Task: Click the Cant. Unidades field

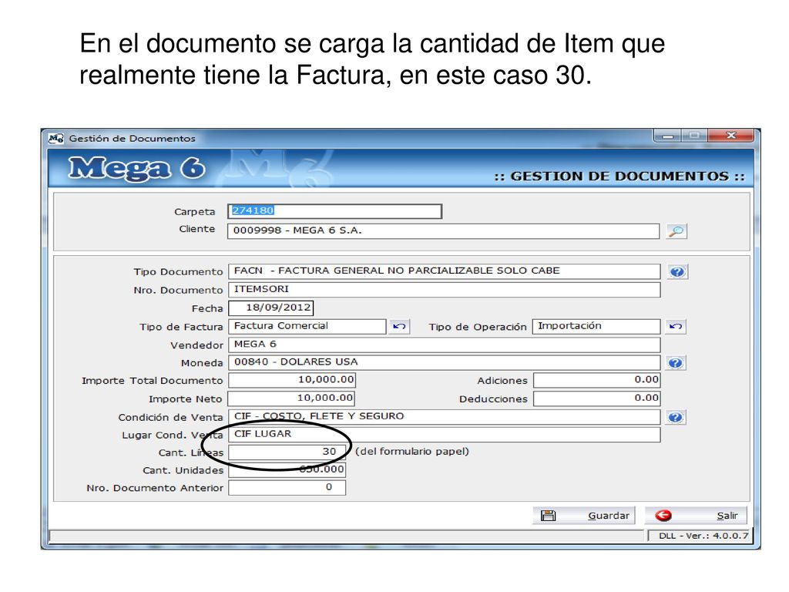Action: coord(287,469)
